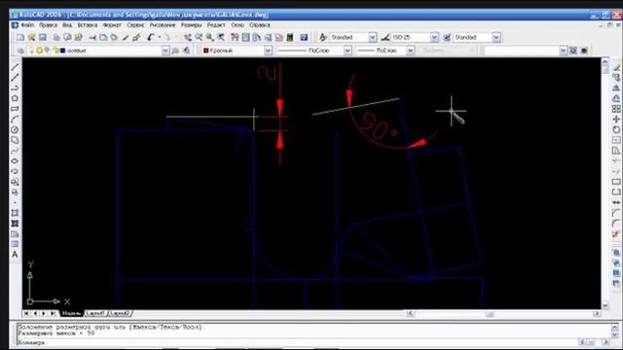Open the ISO-25 dimension style dropdown
Image resolution: width=623 pixels, height=350 pixels.
point(434,37)
